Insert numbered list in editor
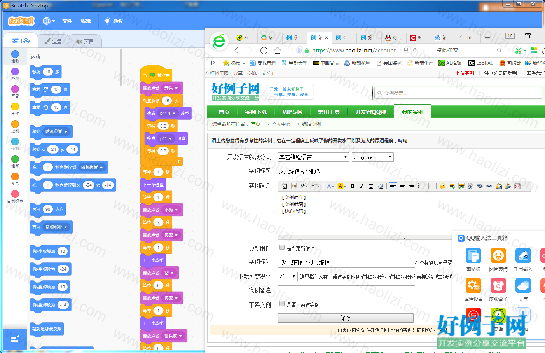The image size is (545, 353). 421,186
